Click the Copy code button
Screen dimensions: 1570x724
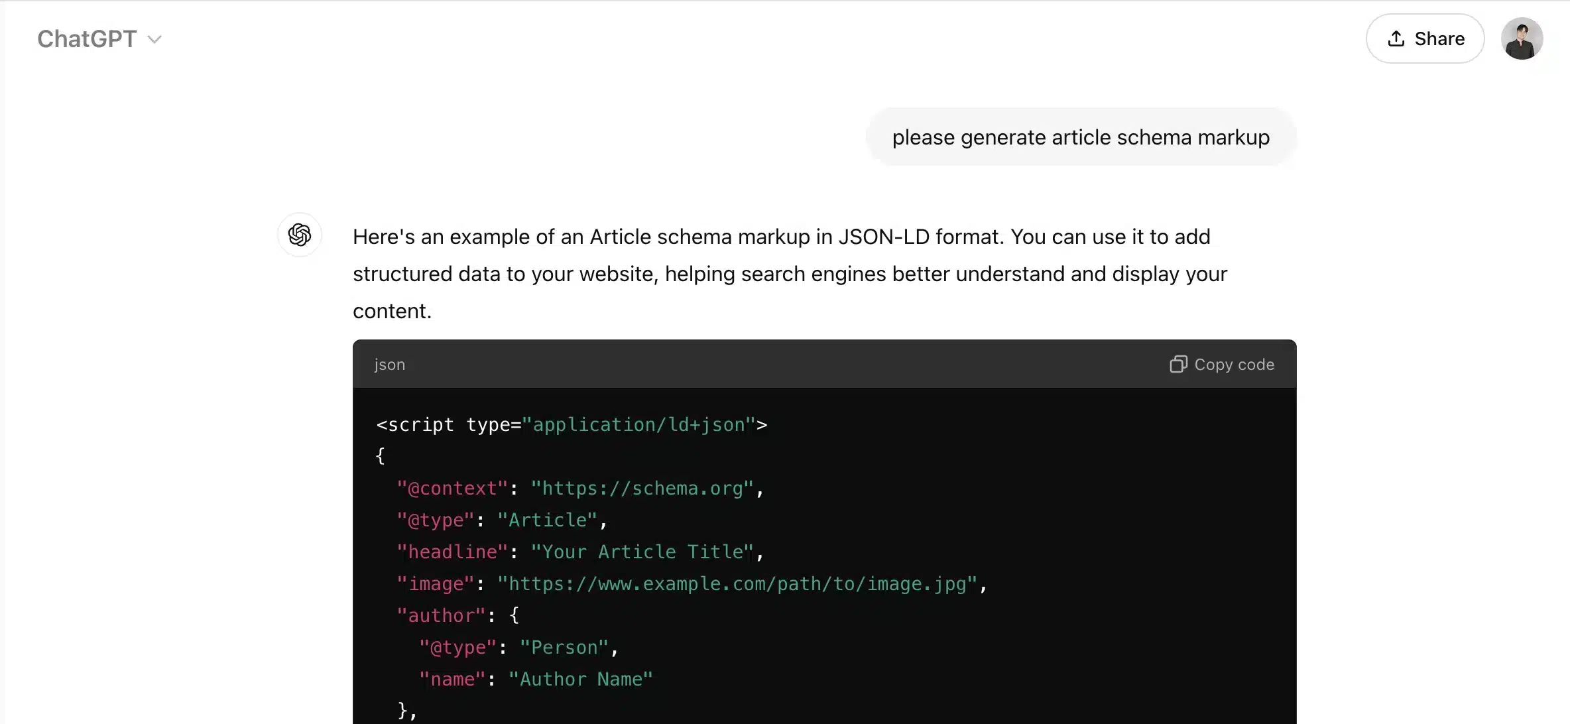pyautogui.click(x=1221, y=364)
